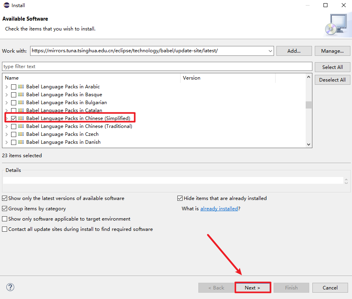Image resolution: width=352 pixels, height=299 pixels.
Task: Click the Arabic language pack category icon
Action: tap(21, 87)
